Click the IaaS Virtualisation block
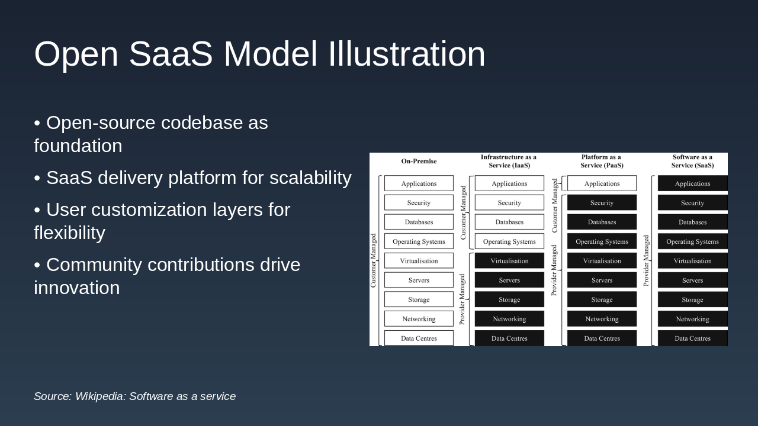Screen dimensions: 758x426 509,260
